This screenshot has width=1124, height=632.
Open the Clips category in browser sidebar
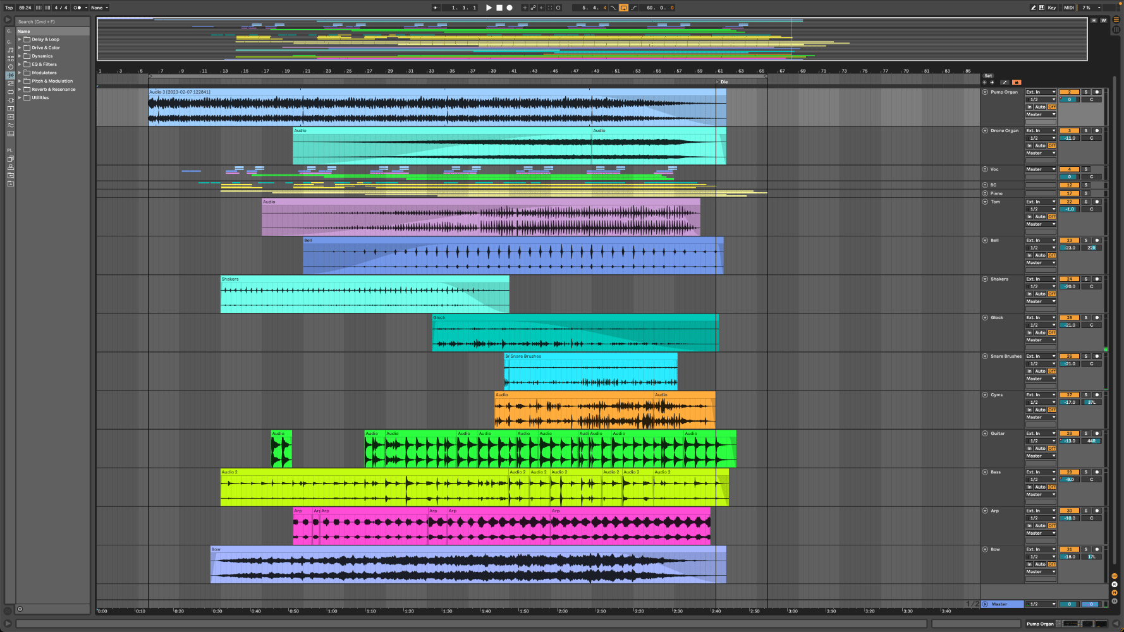pos(10,109)
